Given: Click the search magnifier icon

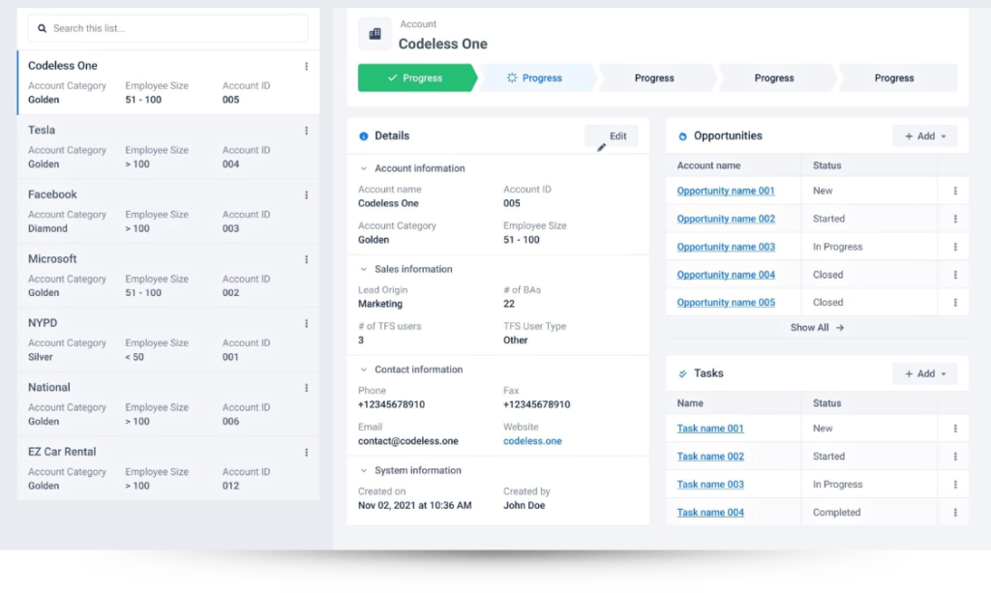Looking at the screenshot, I should pos(42,28).
